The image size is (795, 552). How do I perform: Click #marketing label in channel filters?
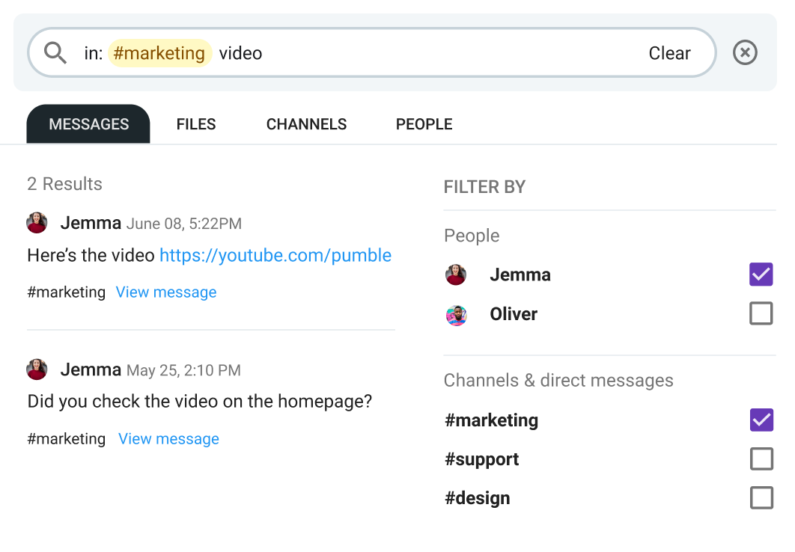tap(491, 420)
